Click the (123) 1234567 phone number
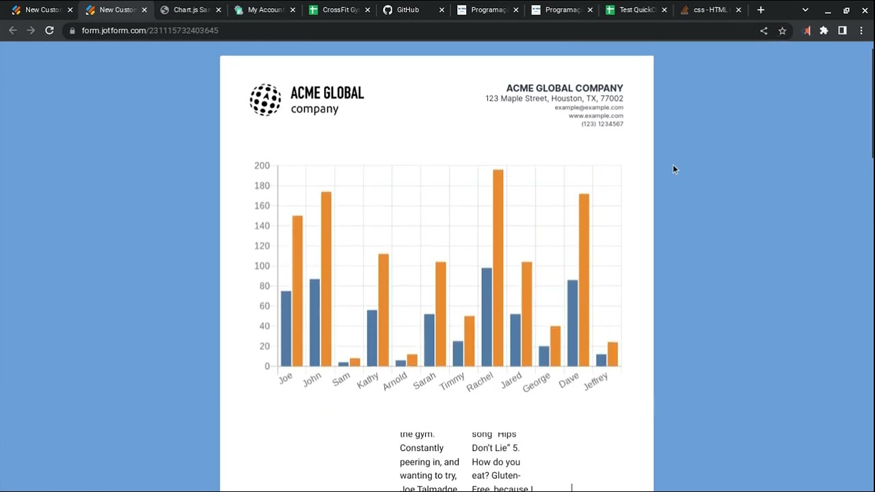 click(602, 124)
